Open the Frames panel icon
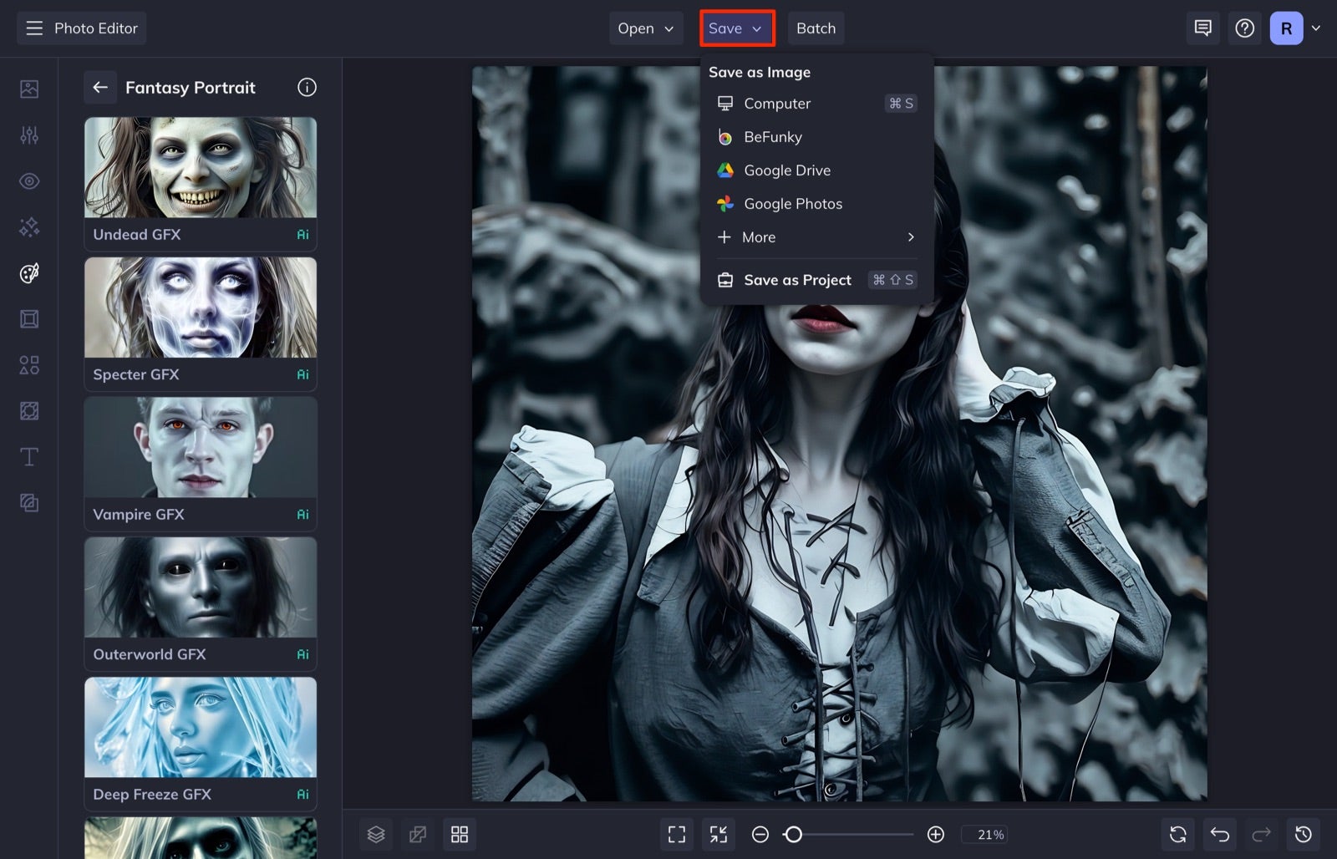The width and height of the screenshot is (1337, 859). [28, 318]
